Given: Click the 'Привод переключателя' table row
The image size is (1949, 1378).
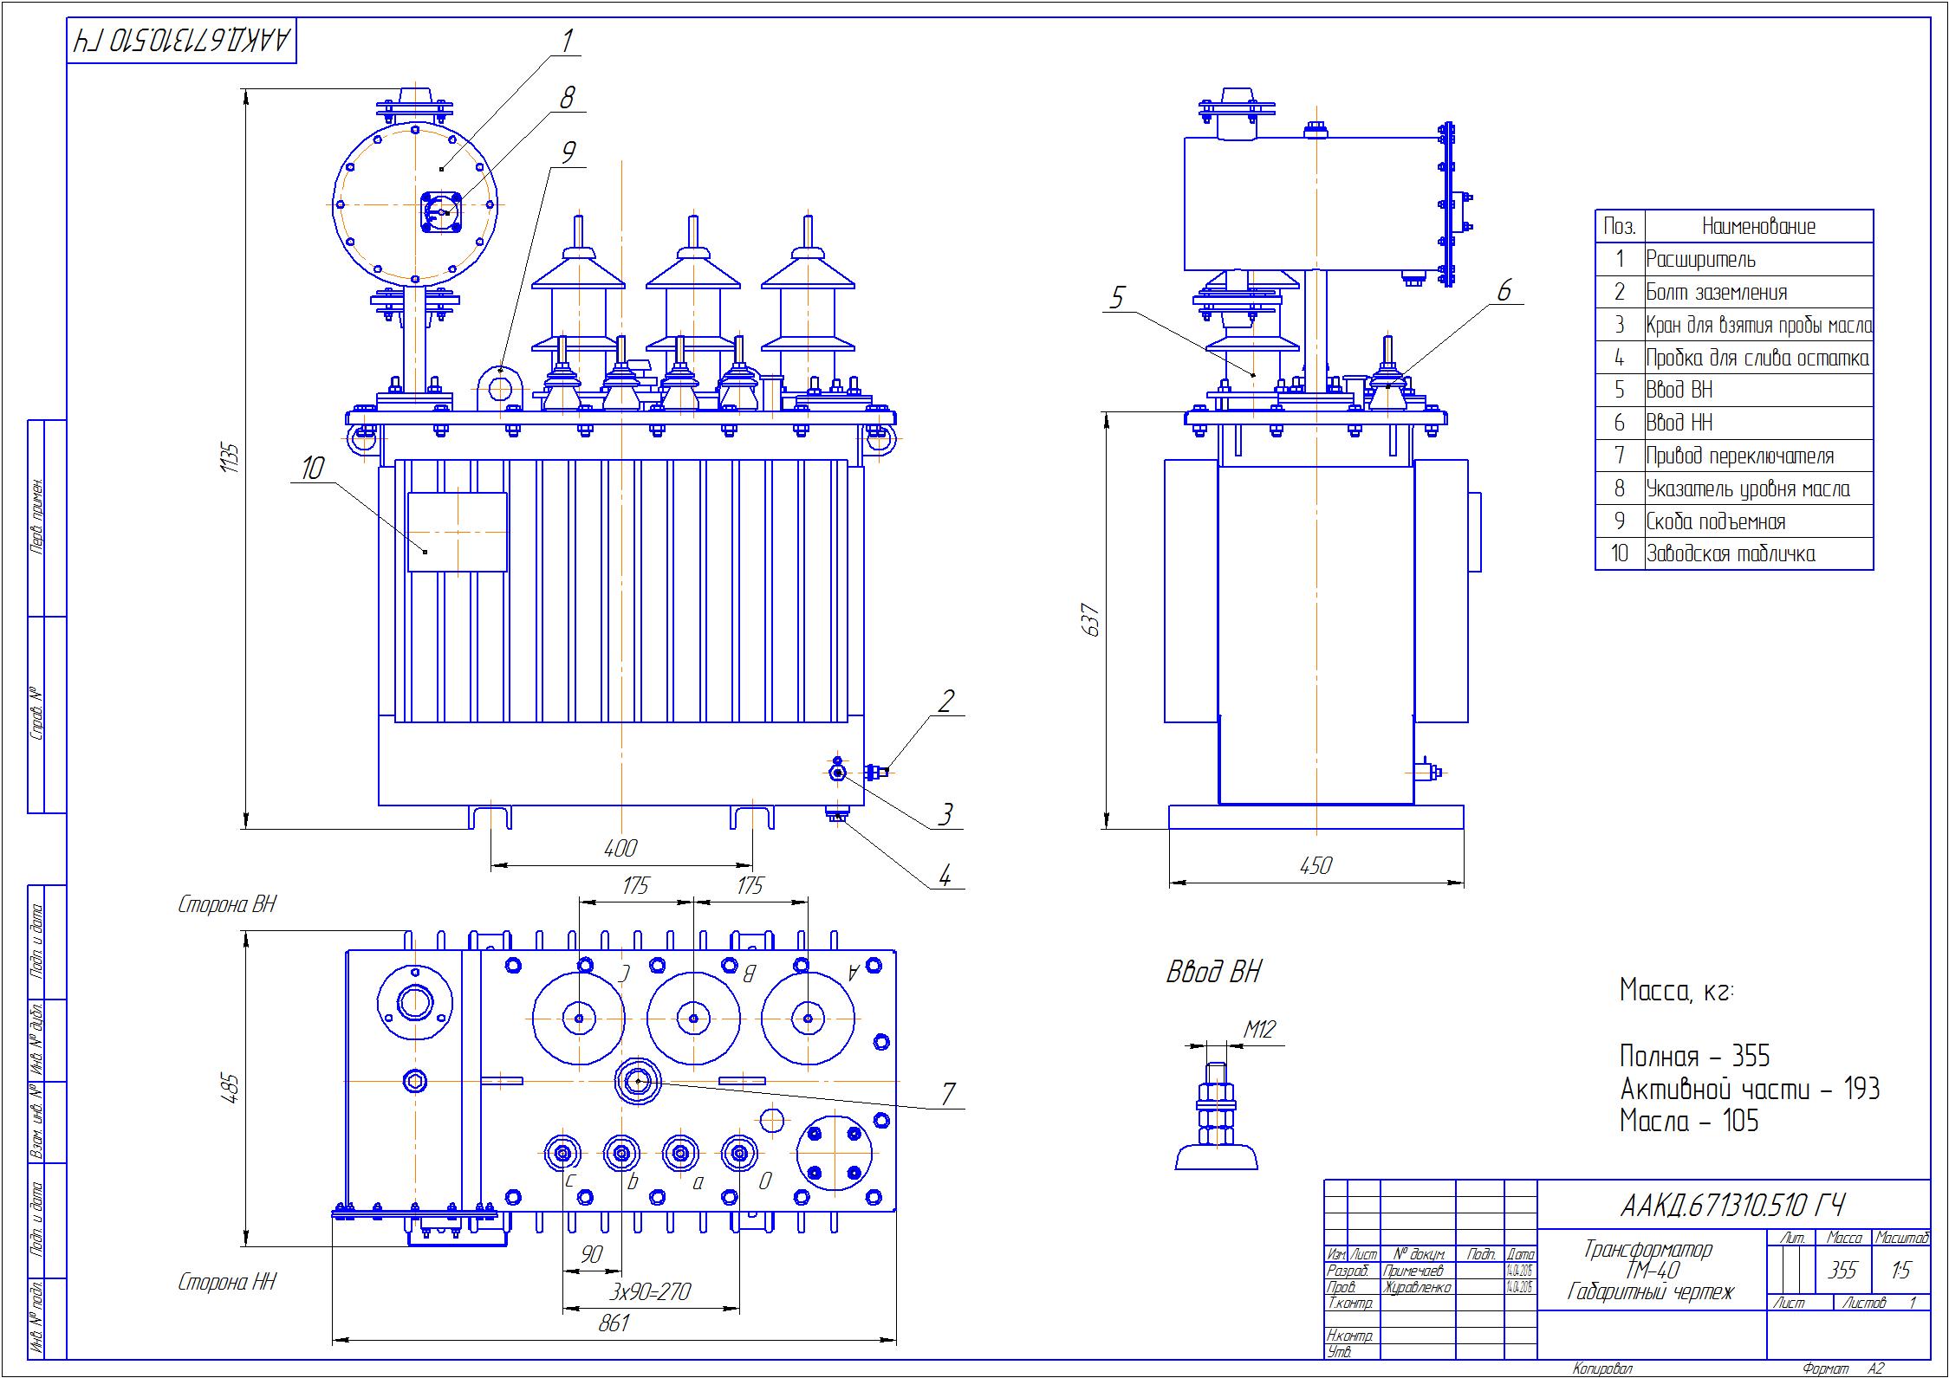Looking at the screenshot, I should 1734,456.
